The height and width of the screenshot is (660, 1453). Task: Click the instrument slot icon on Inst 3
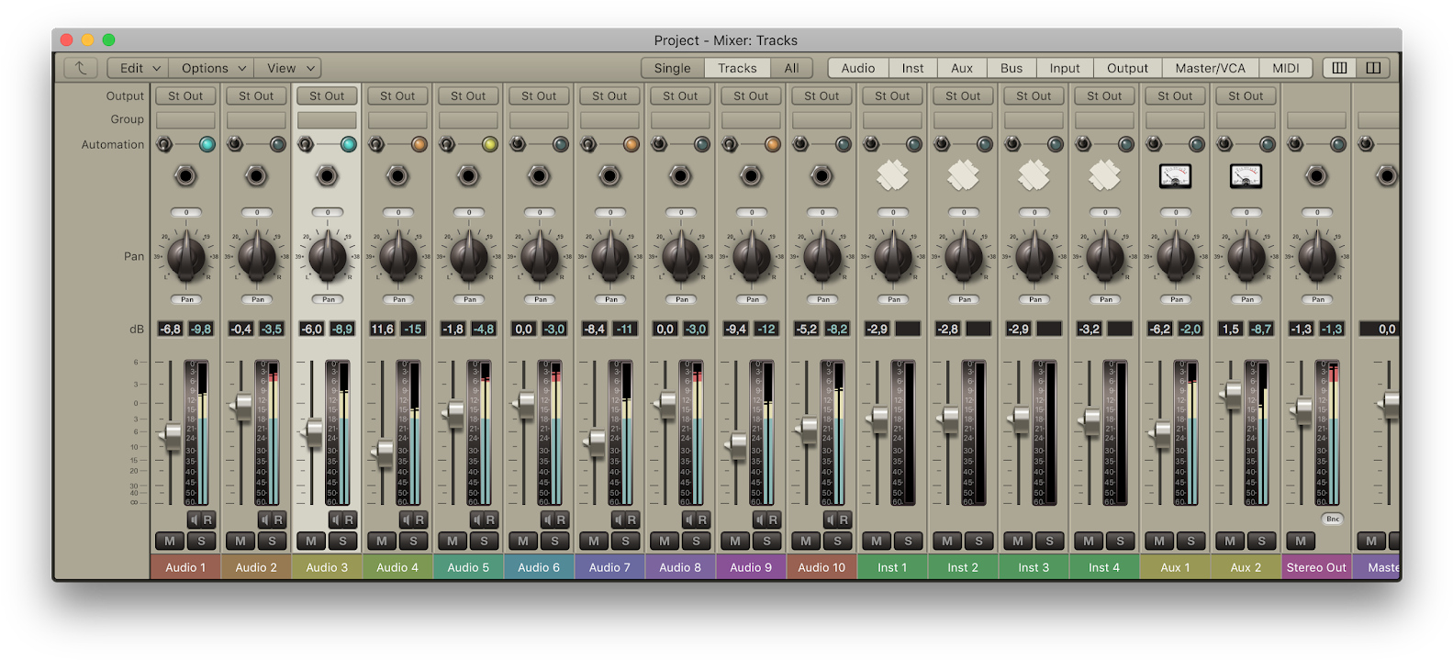point(1034,175)
